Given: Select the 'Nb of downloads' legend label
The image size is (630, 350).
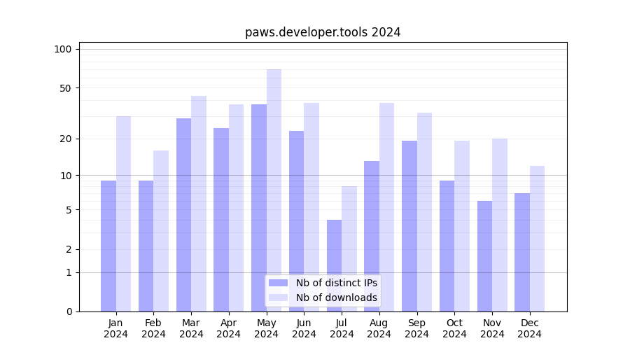Looking at the screenshot, I should click(336, 297).
